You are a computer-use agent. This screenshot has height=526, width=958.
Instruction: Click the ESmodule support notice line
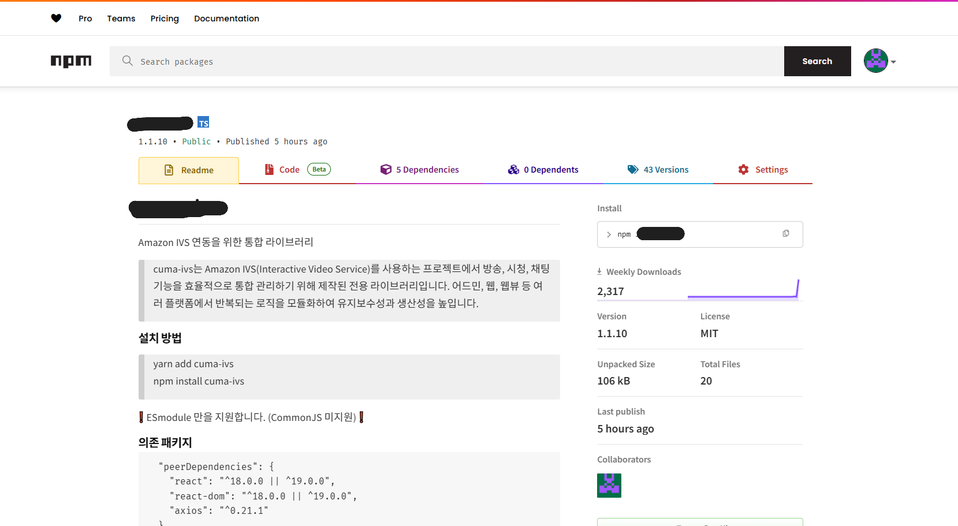tap(251, 417)
